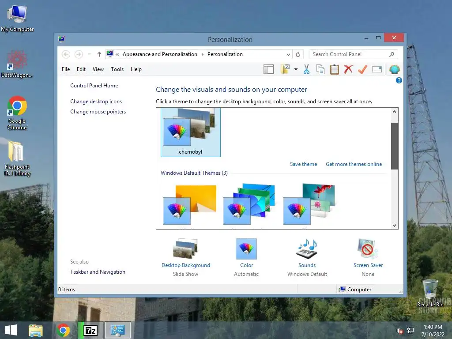
Task: Click the folder options toolbar icon
Action: 285,69
